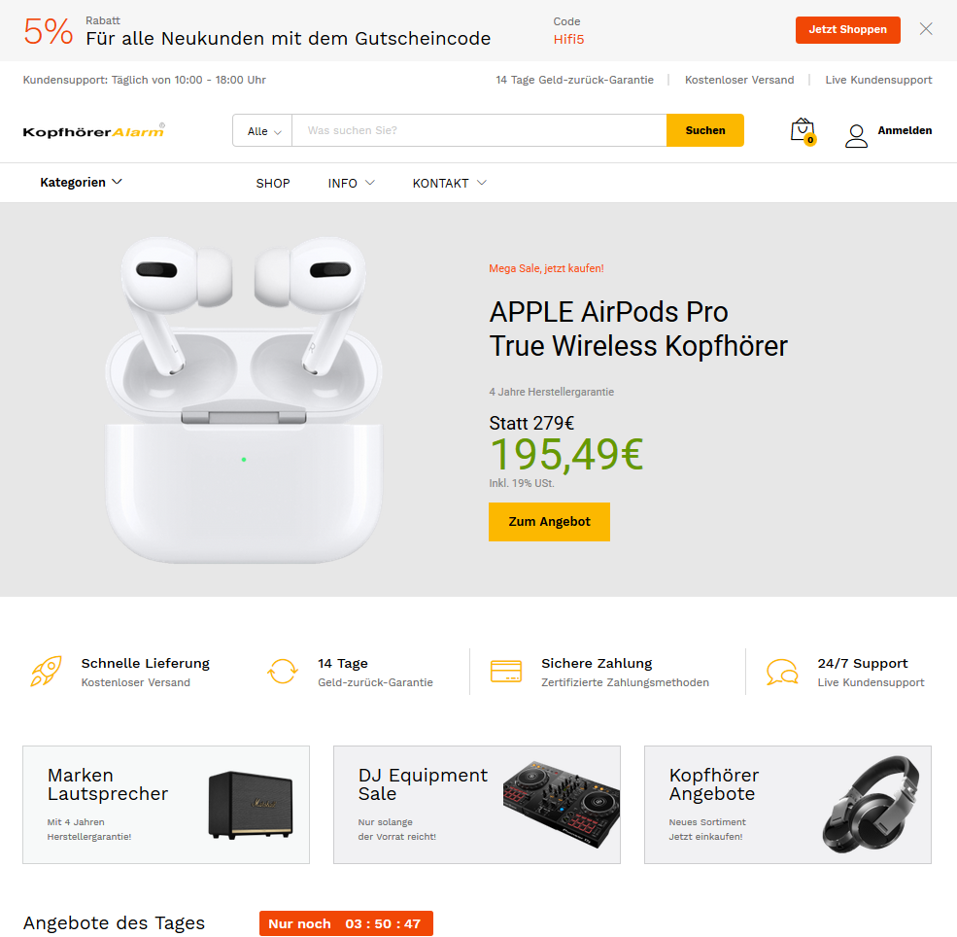Click the Jetzt Shoppen button
The image size is (957, 937).
click(x=848, y=30)
